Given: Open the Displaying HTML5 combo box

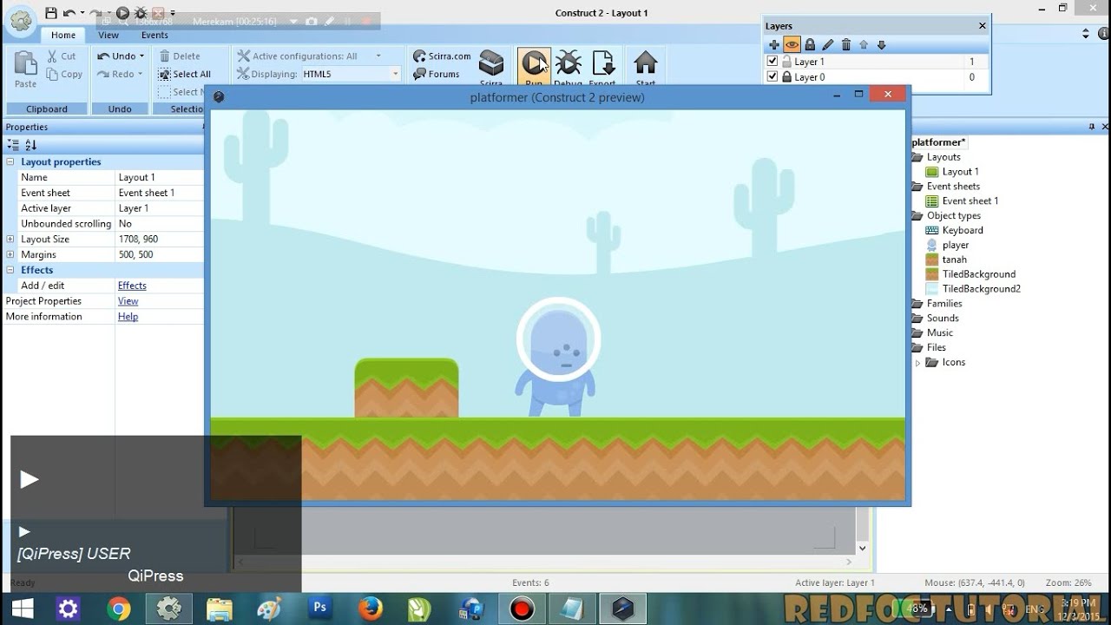Looking at the screenshot, I should 350,75.
